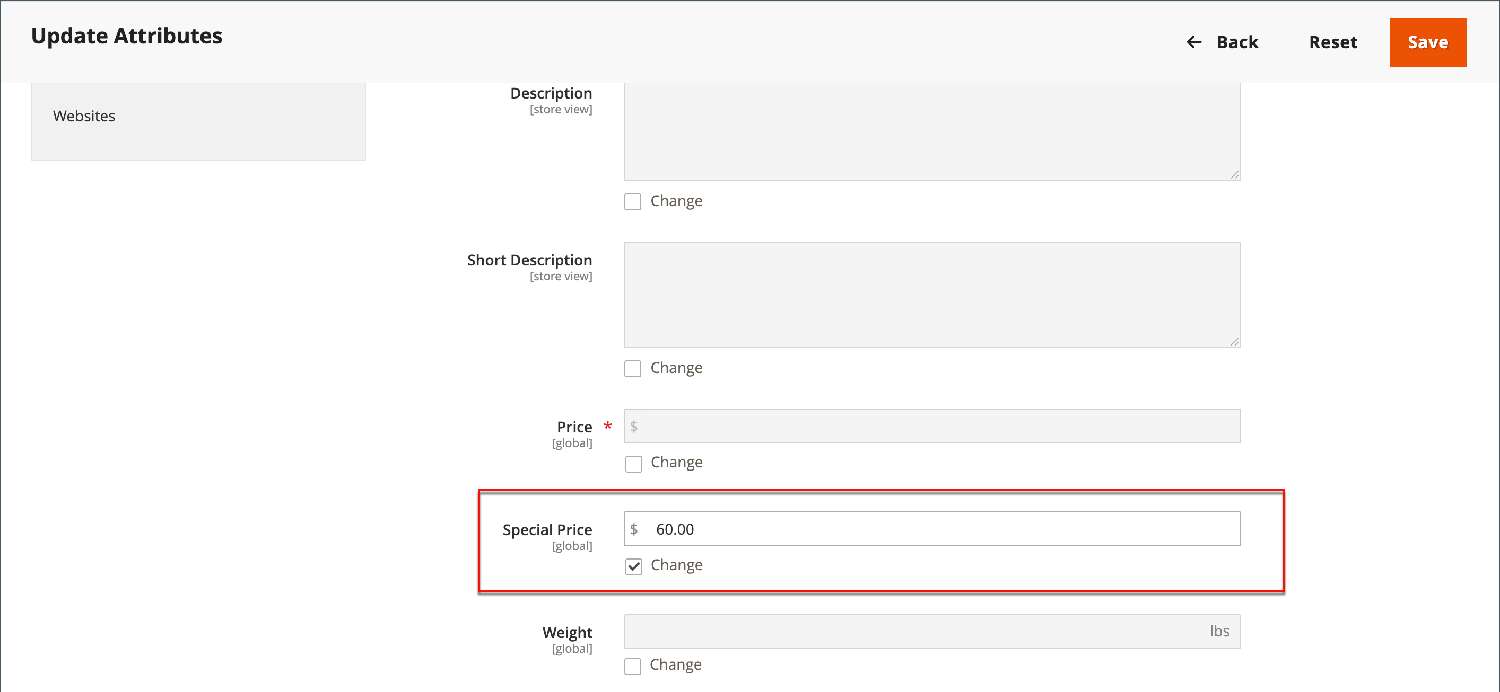Click the dollar sign in Special Price

click(x=634, y=529)
